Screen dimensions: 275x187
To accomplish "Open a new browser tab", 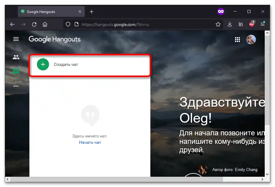I will pos(92,12).
